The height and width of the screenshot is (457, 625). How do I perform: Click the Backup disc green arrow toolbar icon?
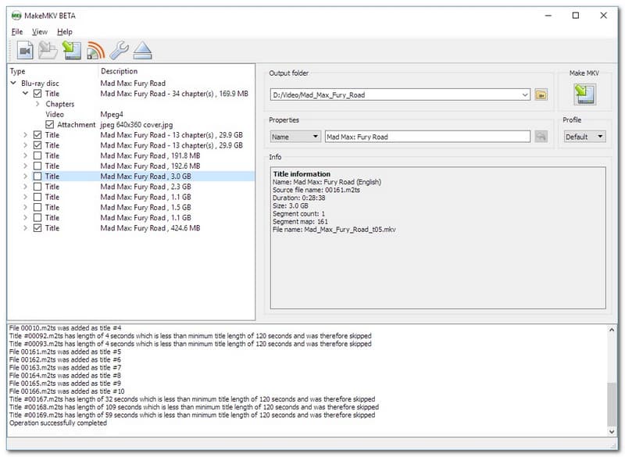coord(72,52)
